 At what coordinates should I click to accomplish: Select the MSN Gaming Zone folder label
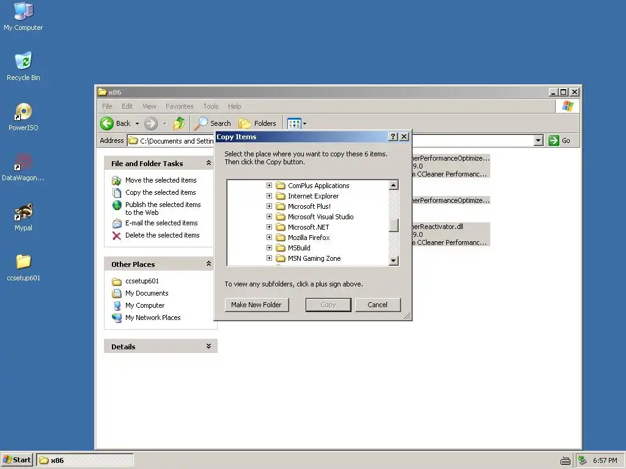pos(314,258)
